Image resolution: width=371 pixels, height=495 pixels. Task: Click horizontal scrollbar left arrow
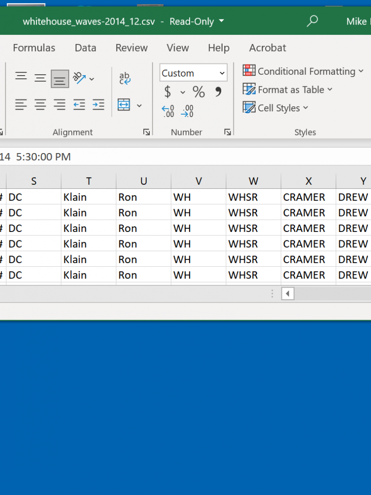(x=288, y=294)
